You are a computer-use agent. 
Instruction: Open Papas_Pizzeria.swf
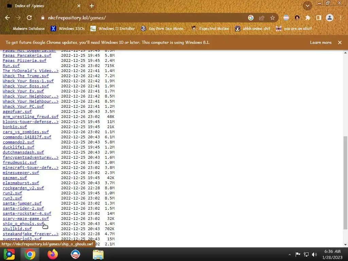point(24,60)
